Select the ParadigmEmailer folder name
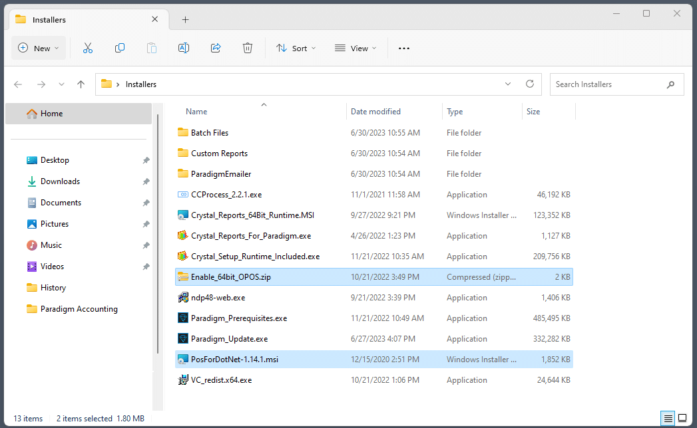 click(221, 174)
